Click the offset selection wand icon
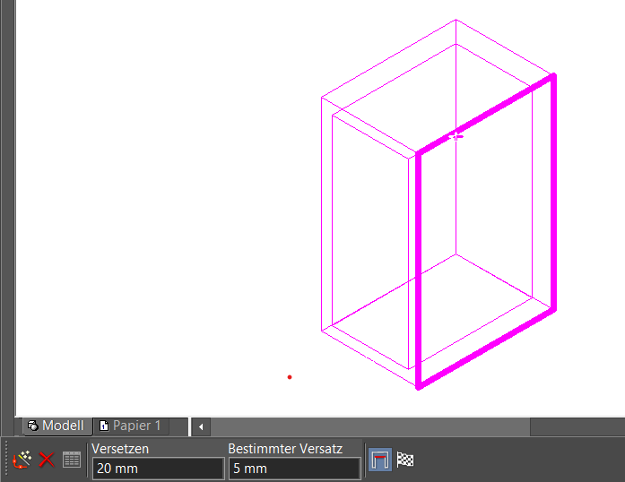Viewport: 625px width, 482px height. coord(22,460)
